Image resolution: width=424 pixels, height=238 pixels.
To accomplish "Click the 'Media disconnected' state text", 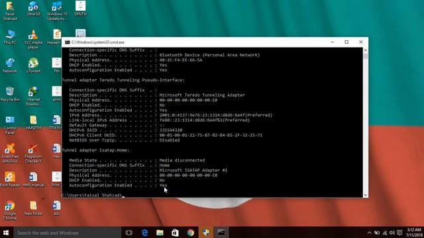I will coord(182,160).
